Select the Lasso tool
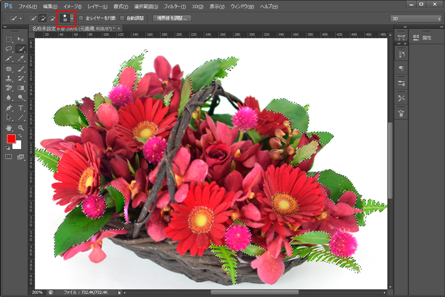Image resolution: width=445 pixels, height=297 pixels. [x=9, y=49]
